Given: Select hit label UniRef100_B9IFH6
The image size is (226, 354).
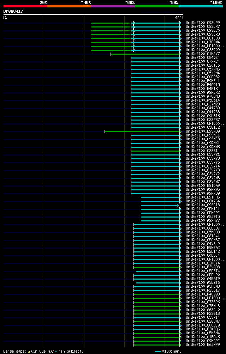Looking at the screenshot, I should coord(203,197).
